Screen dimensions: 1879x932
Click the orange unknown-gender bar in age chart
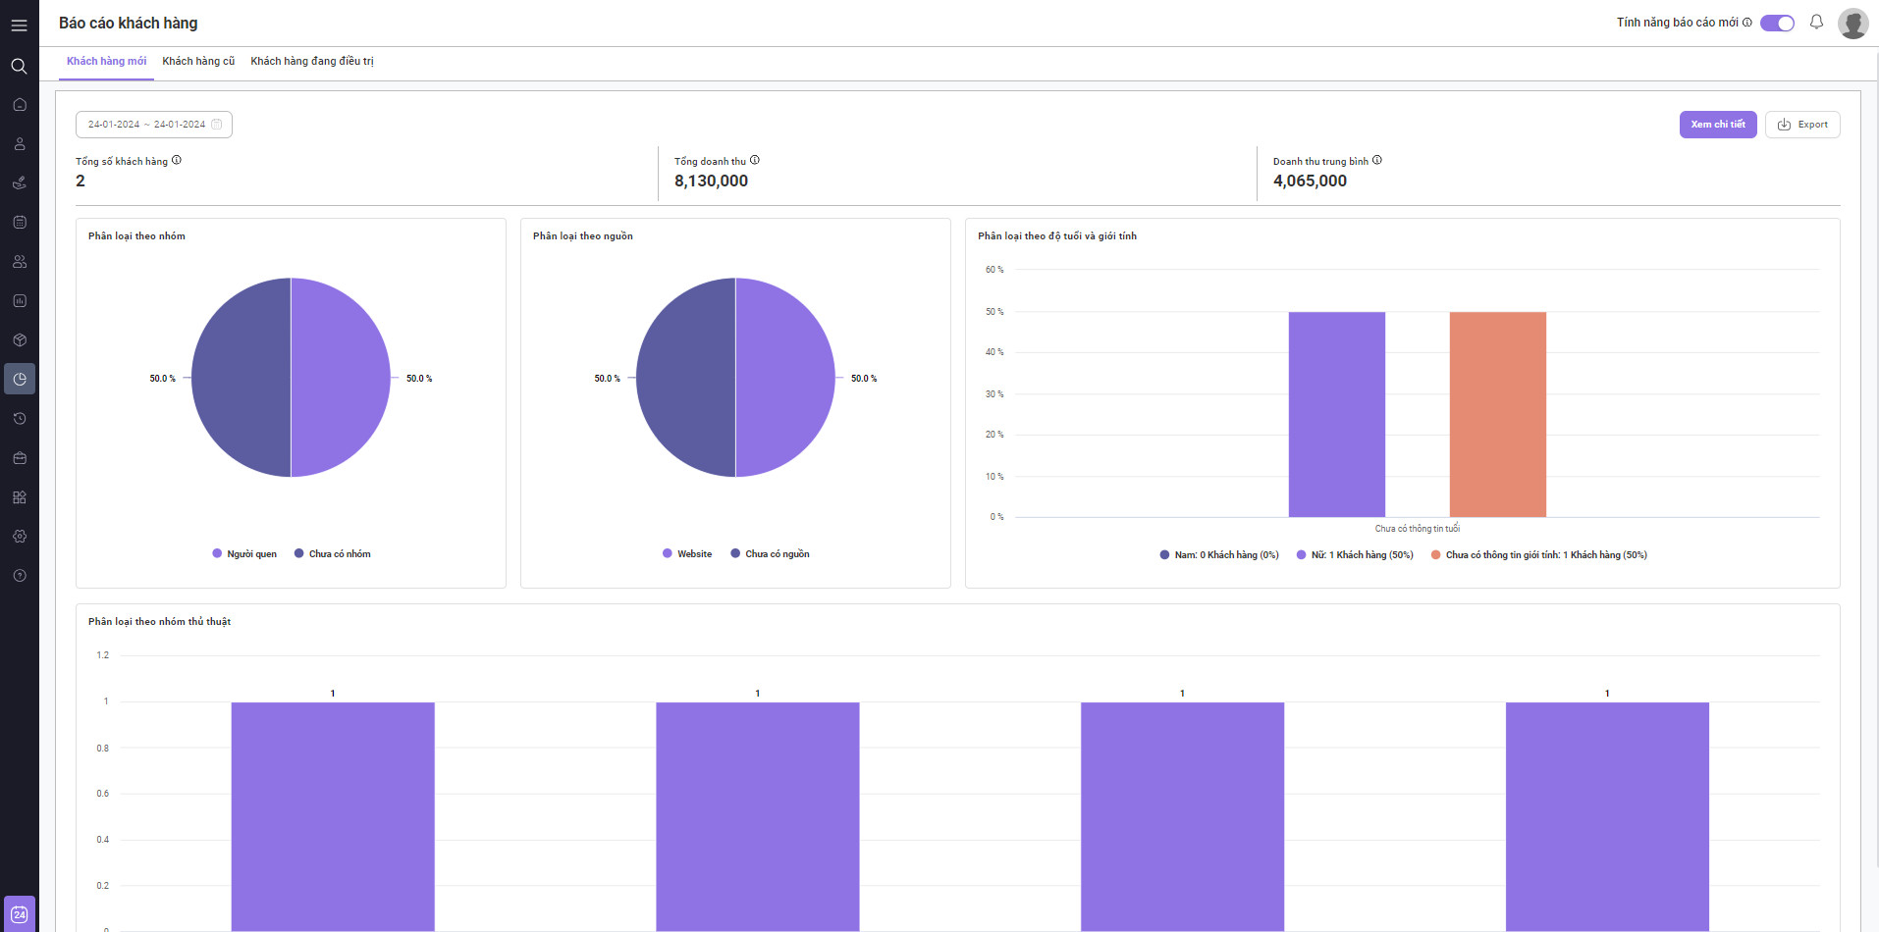coord(1497,414)
